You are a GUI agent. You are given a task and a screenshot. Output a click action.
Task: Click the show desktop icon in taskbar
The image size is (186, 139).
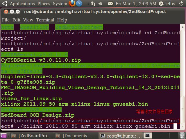pyautogui.click(x=3, y=136)
